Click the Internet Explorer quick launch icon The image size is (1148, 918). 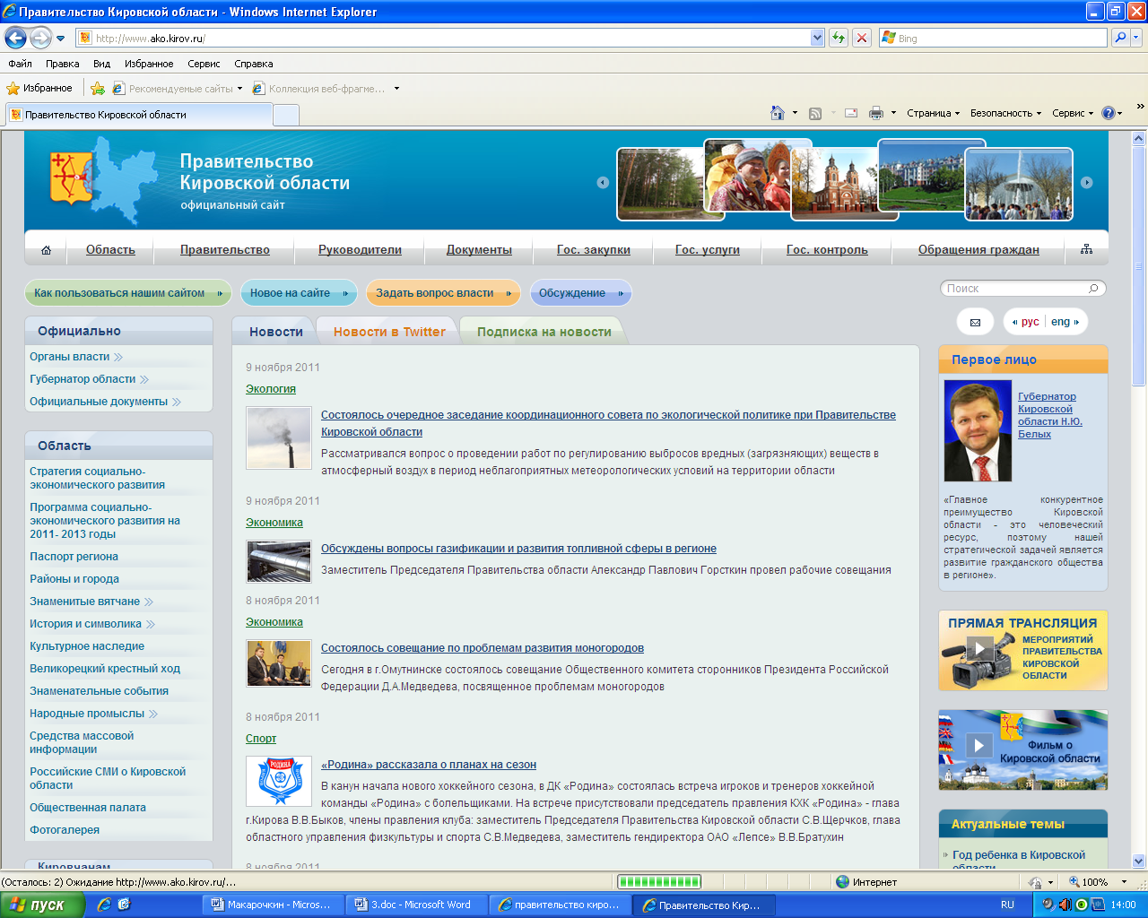104,905
